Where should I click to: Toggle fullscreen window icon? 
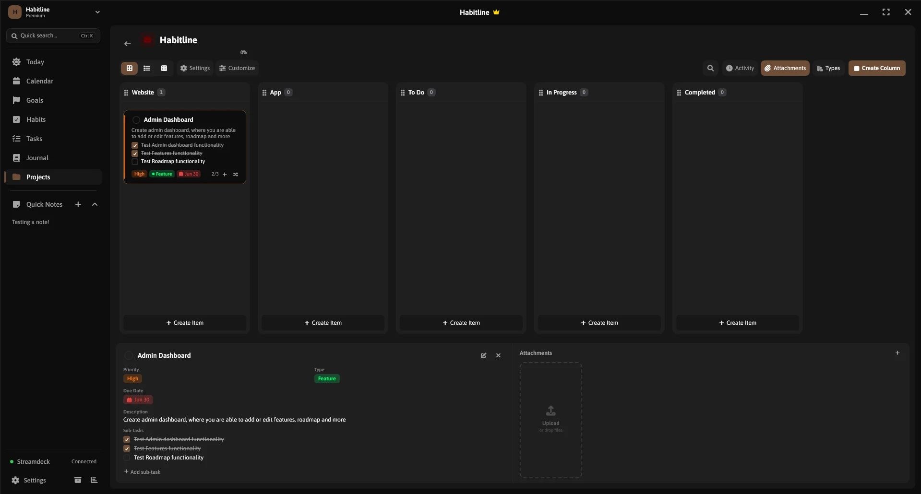[886, 12]
